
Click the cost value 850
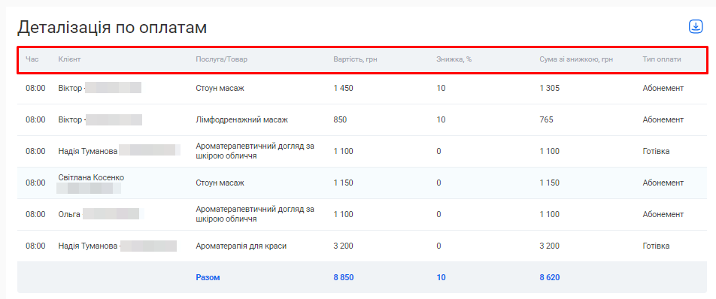pos(340,120)
